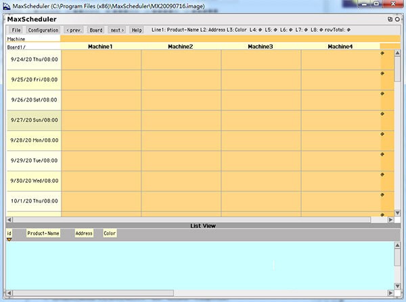This screenshot has width=406, height=302.
Task: Click the List View scroll left arrow
Action: click(9, 293)
